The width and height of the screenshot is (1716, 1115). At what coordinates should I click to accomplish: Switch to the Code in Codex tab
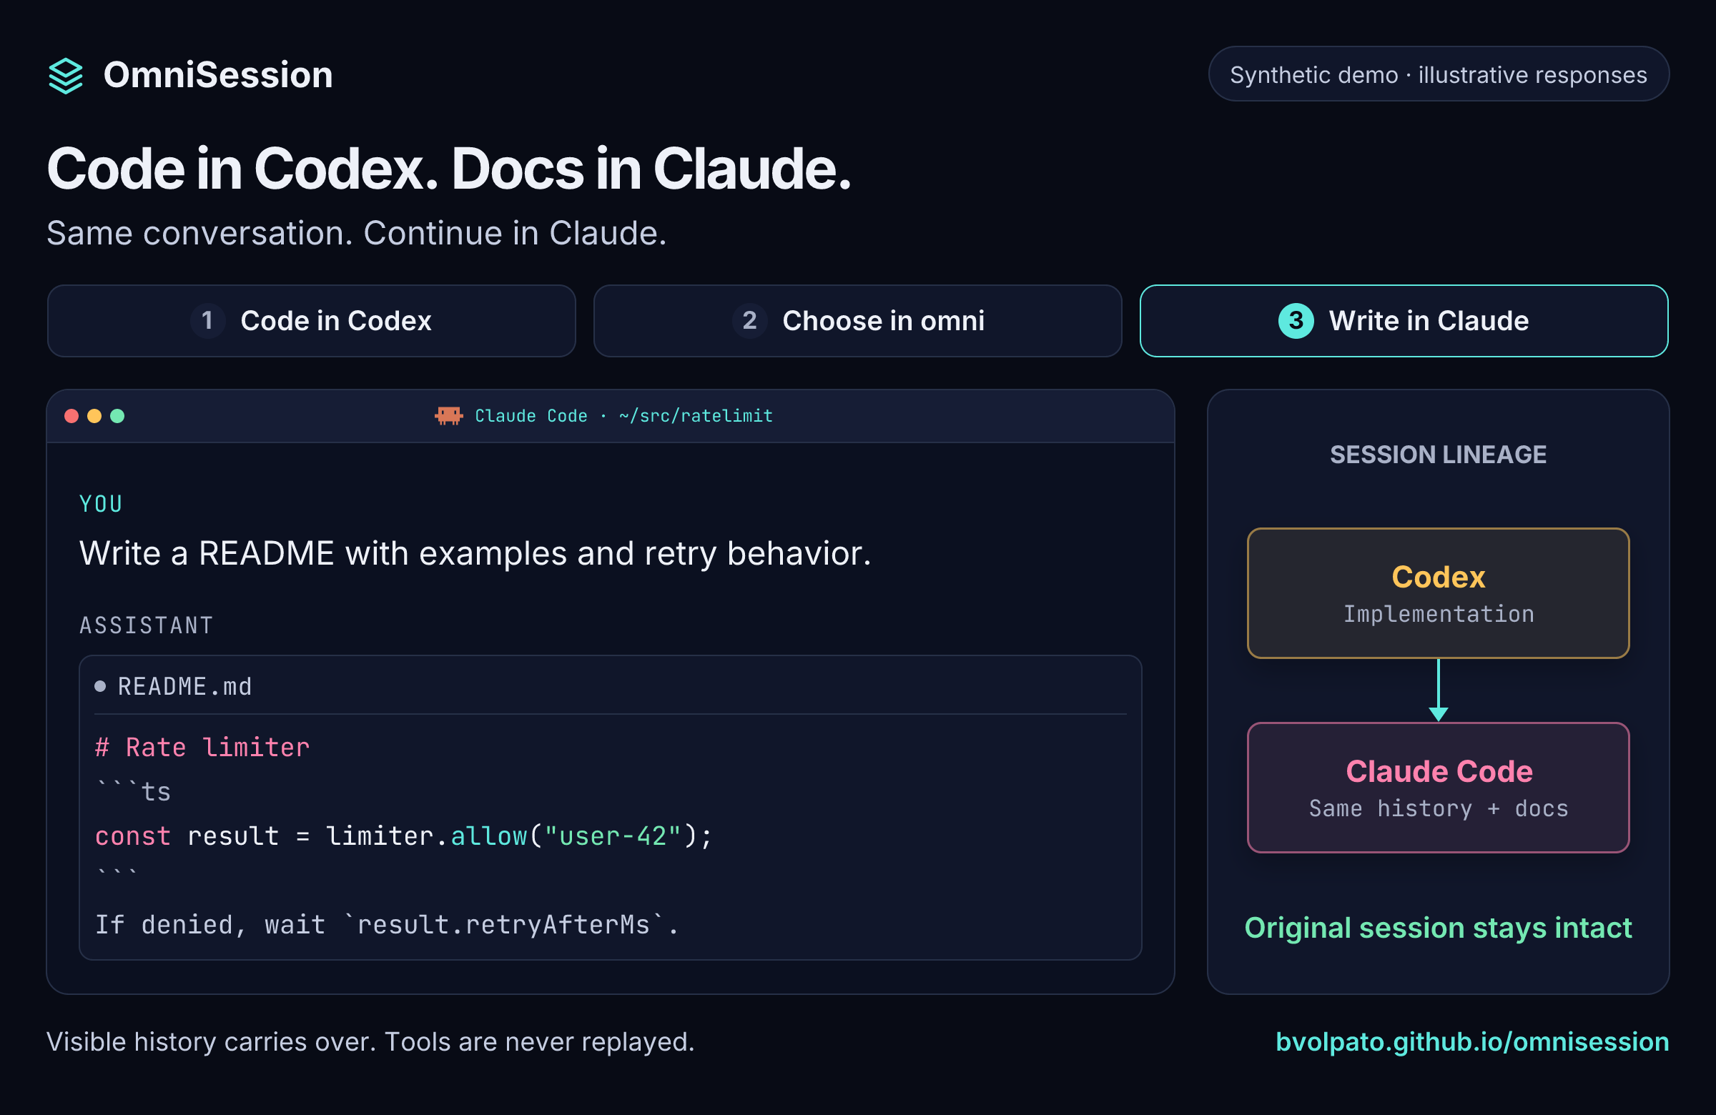pyautogui.click(x=312, y=321)
